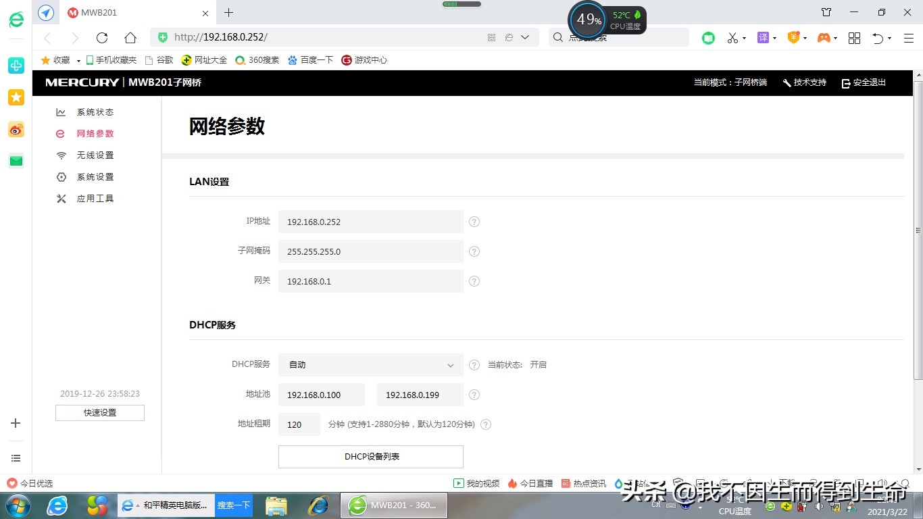Screen dimensions: 923x519
Task: Open the translate (译) toolbar icon
Action: click(764, 38)
